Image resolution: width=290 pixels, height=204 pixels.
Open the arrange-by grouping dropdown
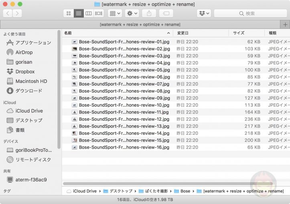[x=115, y=13]
